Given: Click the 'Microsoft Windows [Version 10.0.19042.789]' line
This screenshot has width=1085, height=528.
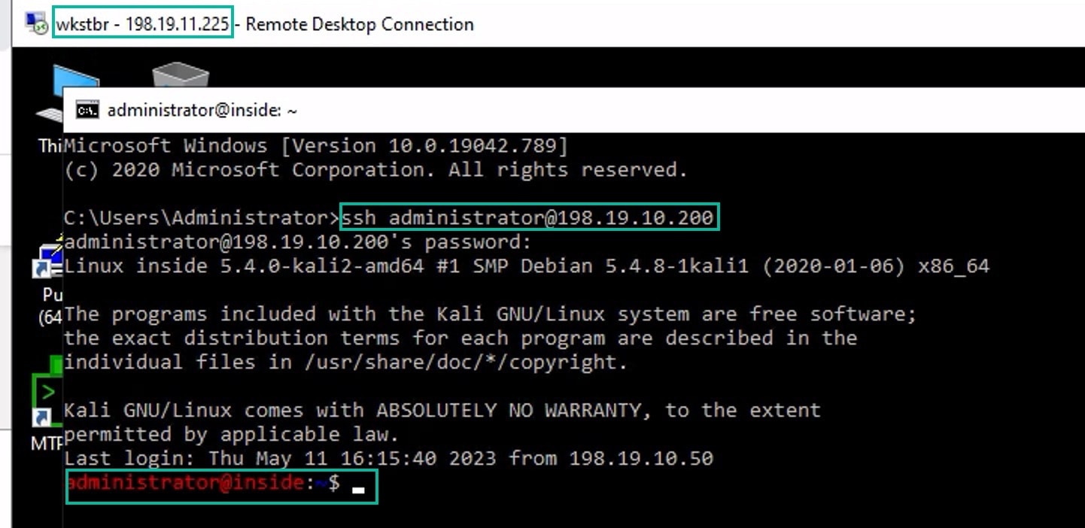Looking at the screenshot, I should point(316,146).
